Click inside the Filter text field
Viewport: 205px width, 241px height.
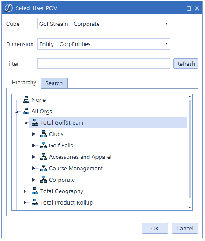(103, 64)
